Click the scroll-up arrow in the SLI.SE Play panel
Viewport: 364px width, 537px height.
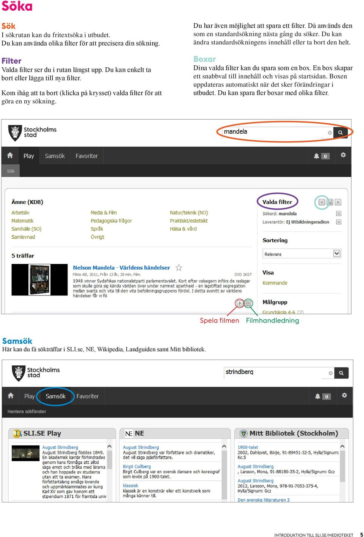110,447
